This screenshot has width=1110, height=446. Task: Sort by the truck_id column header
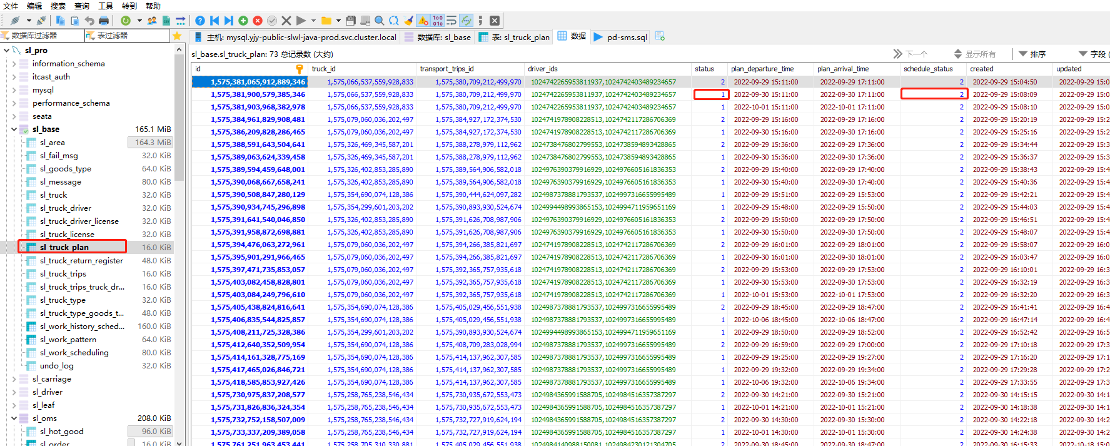tap(361, 69)
